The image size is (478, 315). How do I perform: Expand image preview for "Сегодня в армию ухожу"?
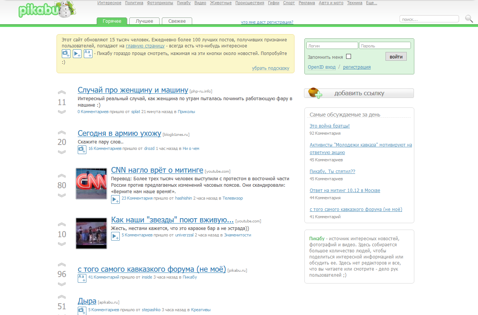[82, 150]
